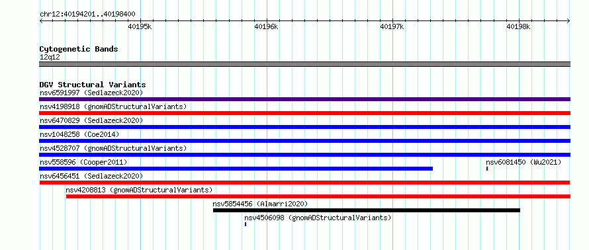589x250 pixels.
Task: Click the chr12:40194201..40198400 region label
Action: pos(87,15)
